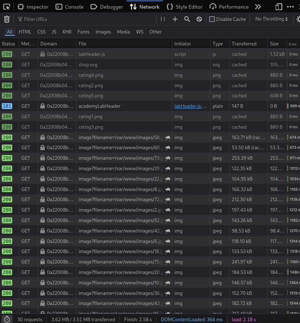Open the Style Editor tab
Image resolution: width=300 pixels, height=323 pixels.
pyautogui.click(x=184, y=7)
